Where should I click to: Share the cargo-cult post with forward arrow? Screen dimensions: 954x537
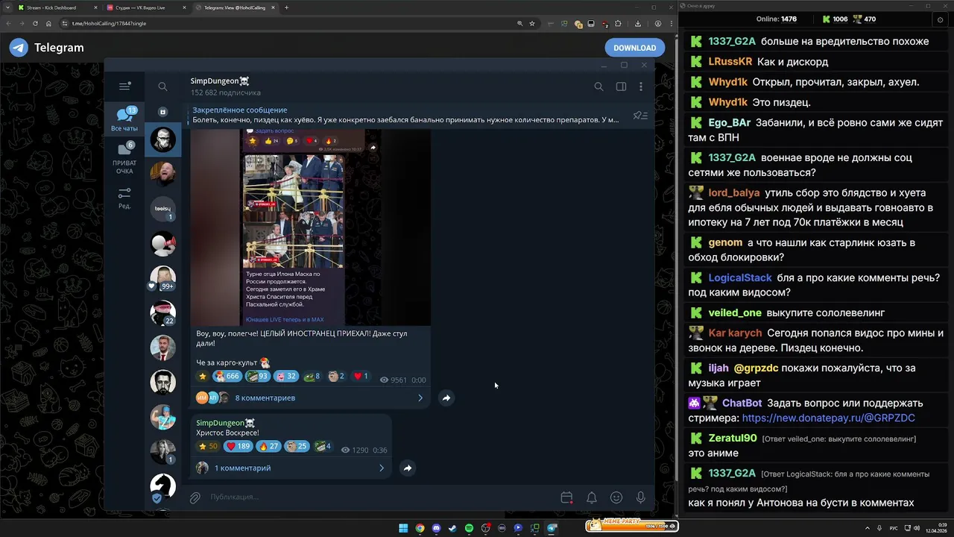pyautogui.click(x=446, y=398)
